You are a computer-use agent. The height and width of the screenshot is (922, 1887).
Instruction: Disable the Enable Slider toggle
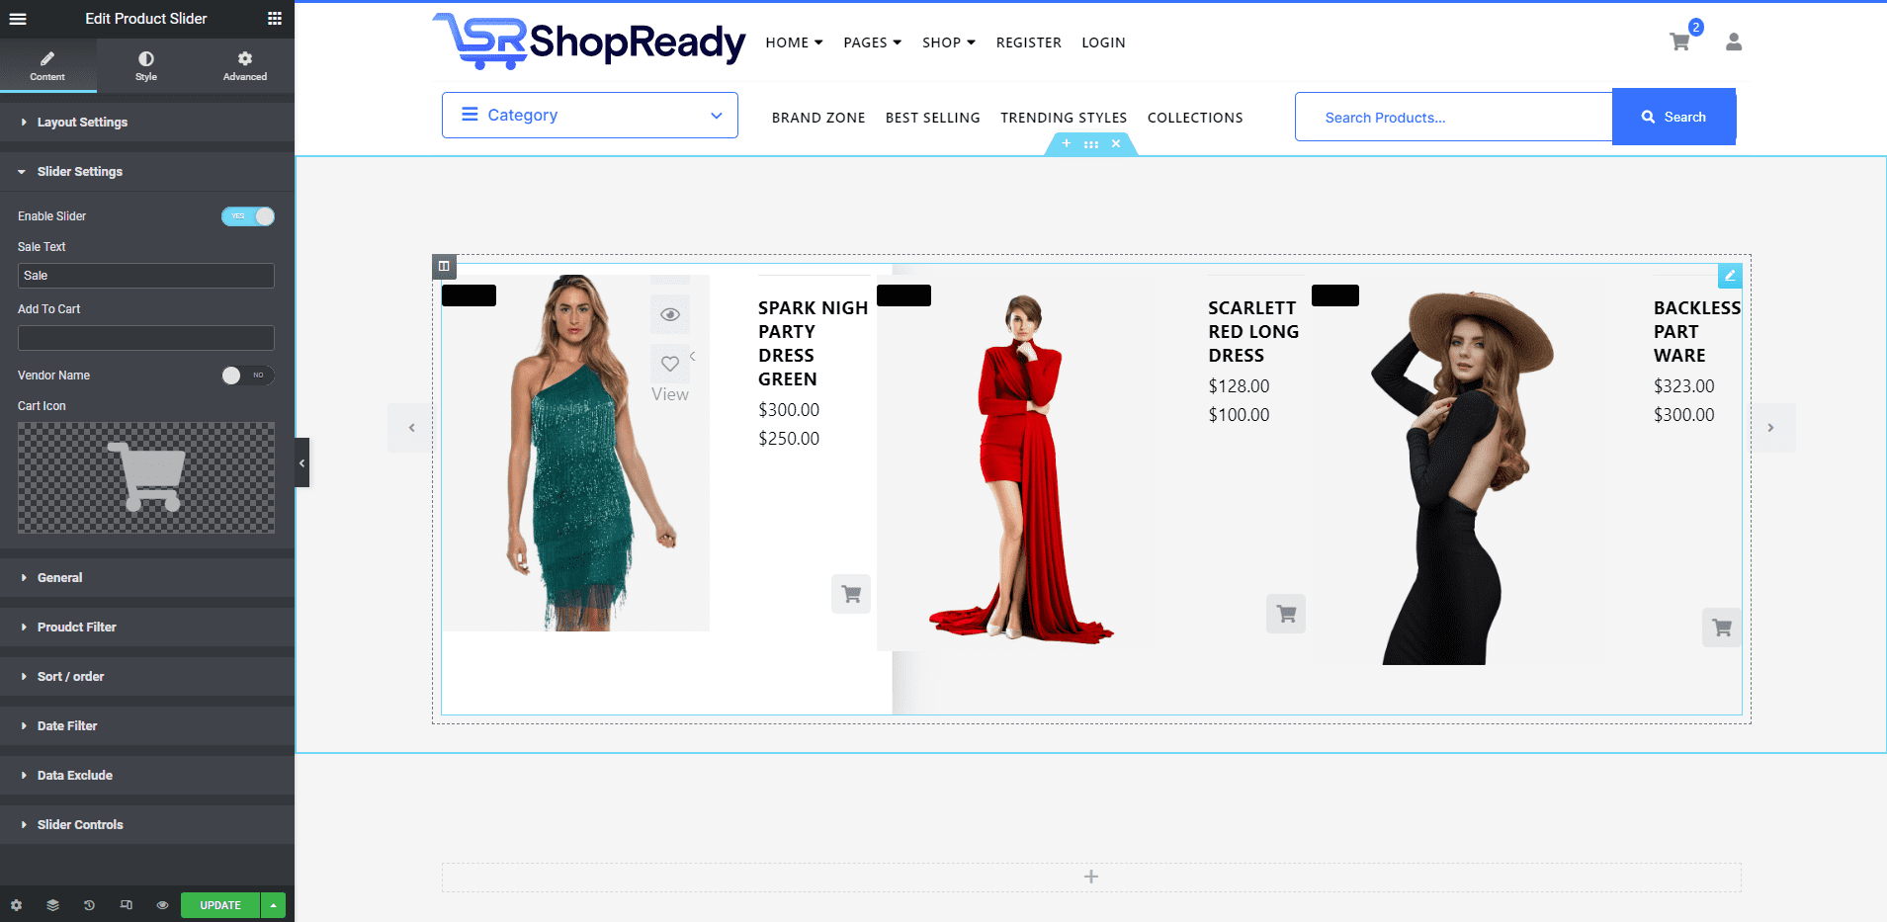[x=248, y=216]
